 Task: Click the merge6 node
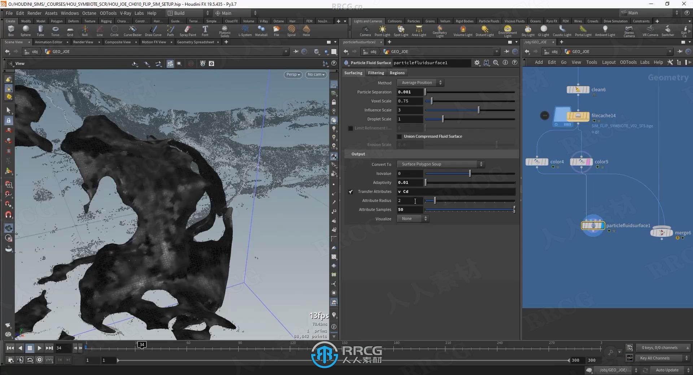[x=661, y=233]
